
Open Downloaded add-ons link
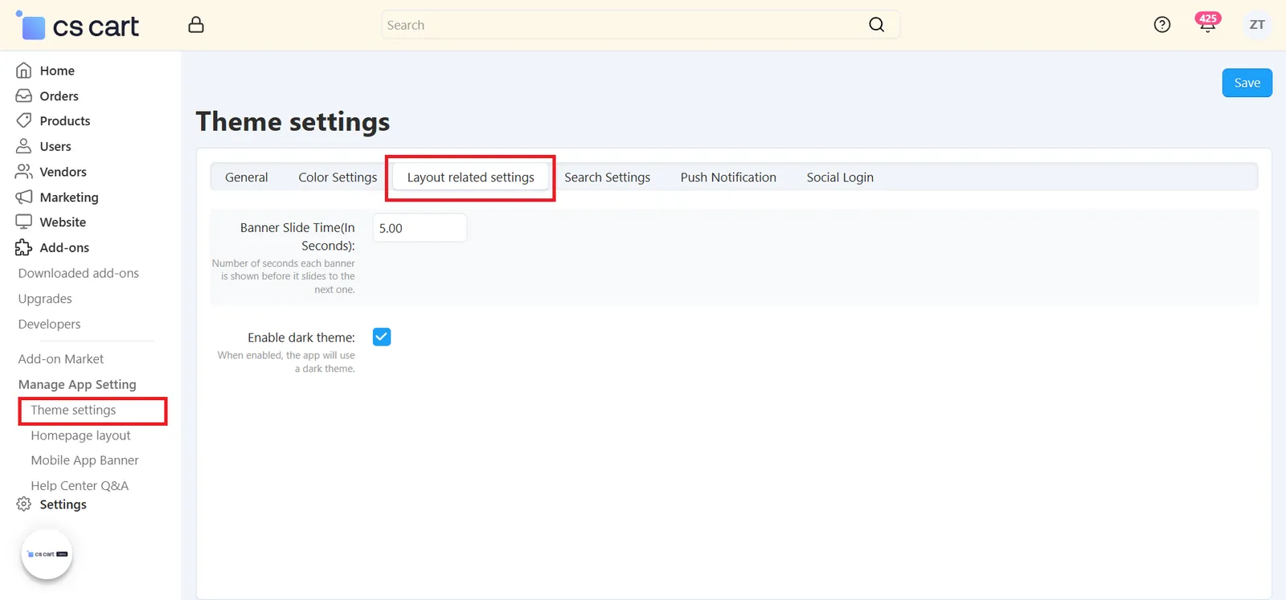tap(79, 273)
